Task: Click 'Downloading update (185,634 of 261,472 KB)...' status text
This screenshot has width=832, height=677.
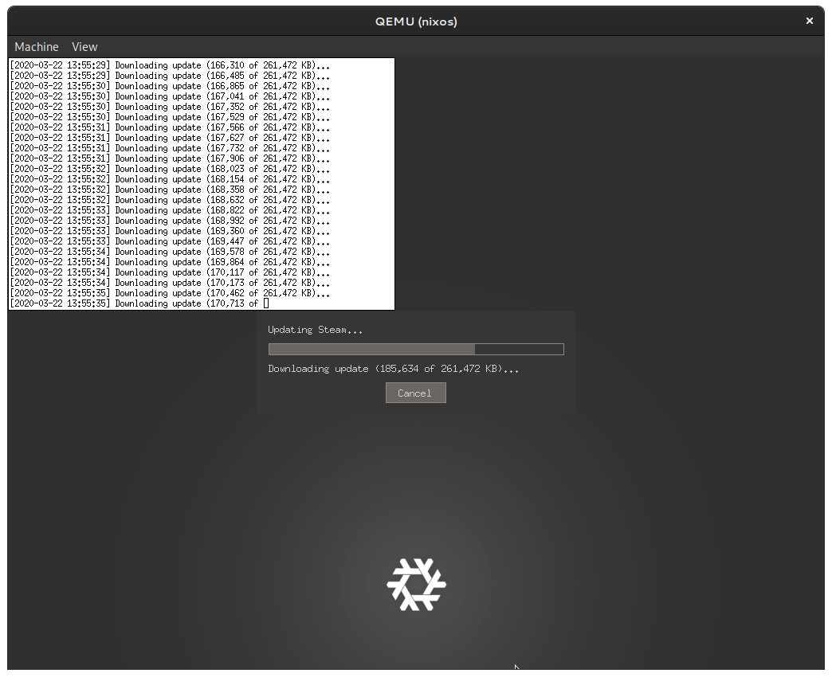Action: coord(393,369)
